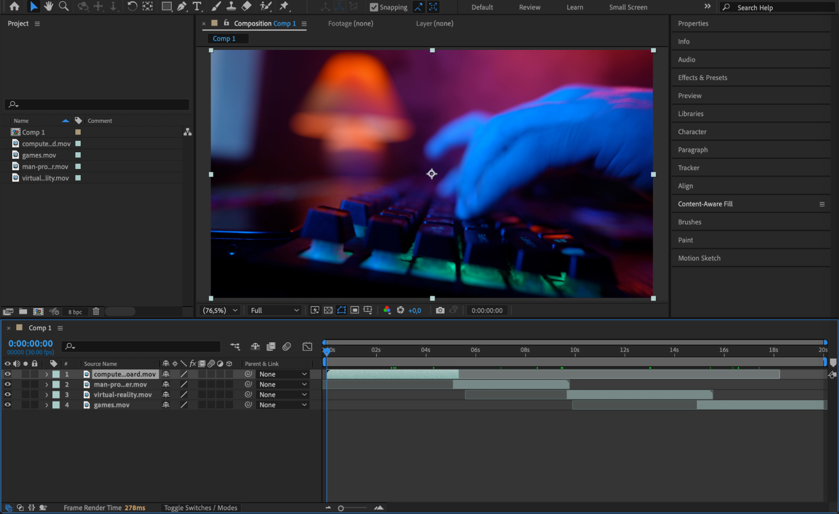The height and width of the screenshot is (514, 839).
Task: Click the timeline zoom slider handle
Action: pos(341,508)
